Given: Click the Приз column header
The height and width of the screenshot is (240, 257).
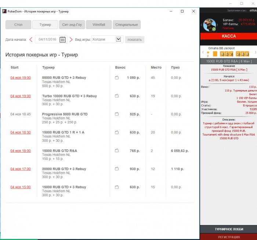Looking at the screenshot, I should [x=175, y=67].
